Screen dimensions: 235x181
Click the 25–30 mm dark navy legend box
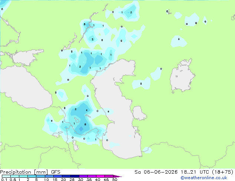pos(75,176)
